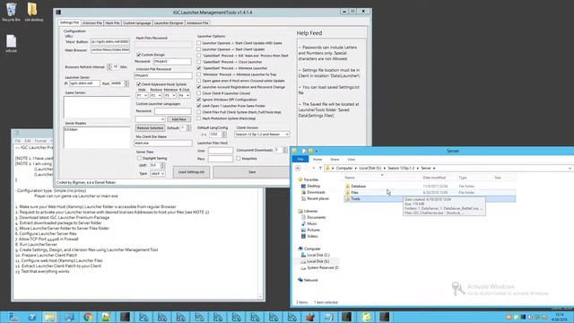This screenshot has height=323, width=574.
Task: Click the Database folder icon in Explorer
Action: 347,186
